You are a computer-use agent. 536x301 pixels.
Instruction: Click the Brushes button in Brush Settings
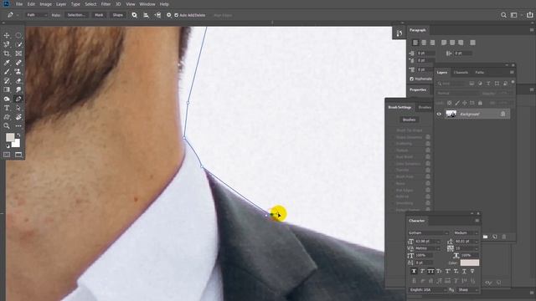410,120
